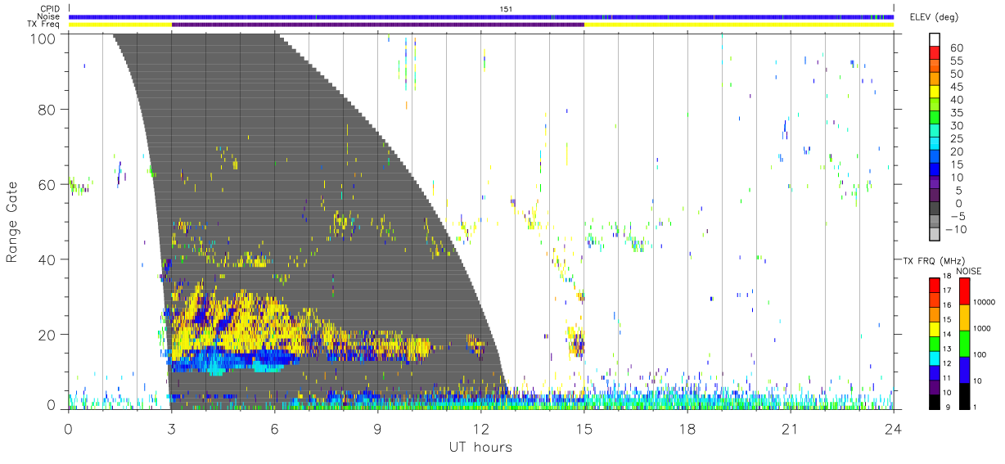1005x464 pixels.
Task: Click the dark gray ELEV swatch between -5 and 0
Action: 935,209
